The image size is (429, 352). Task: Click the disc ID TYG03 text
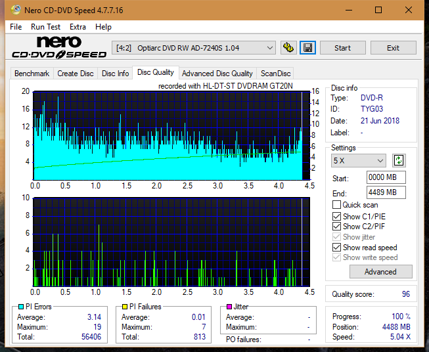tap(372, 109)
